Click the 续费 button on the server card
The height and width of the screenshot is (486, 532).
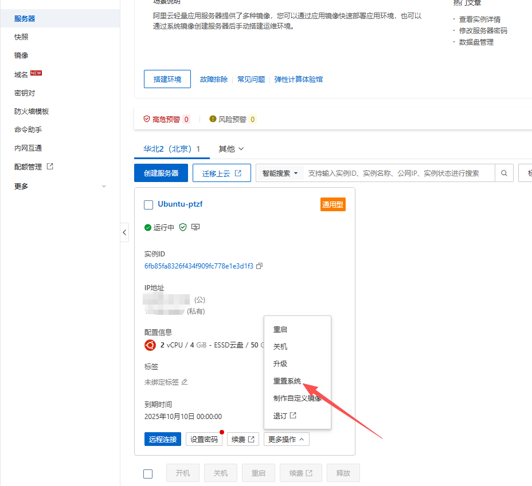point(243,439)
